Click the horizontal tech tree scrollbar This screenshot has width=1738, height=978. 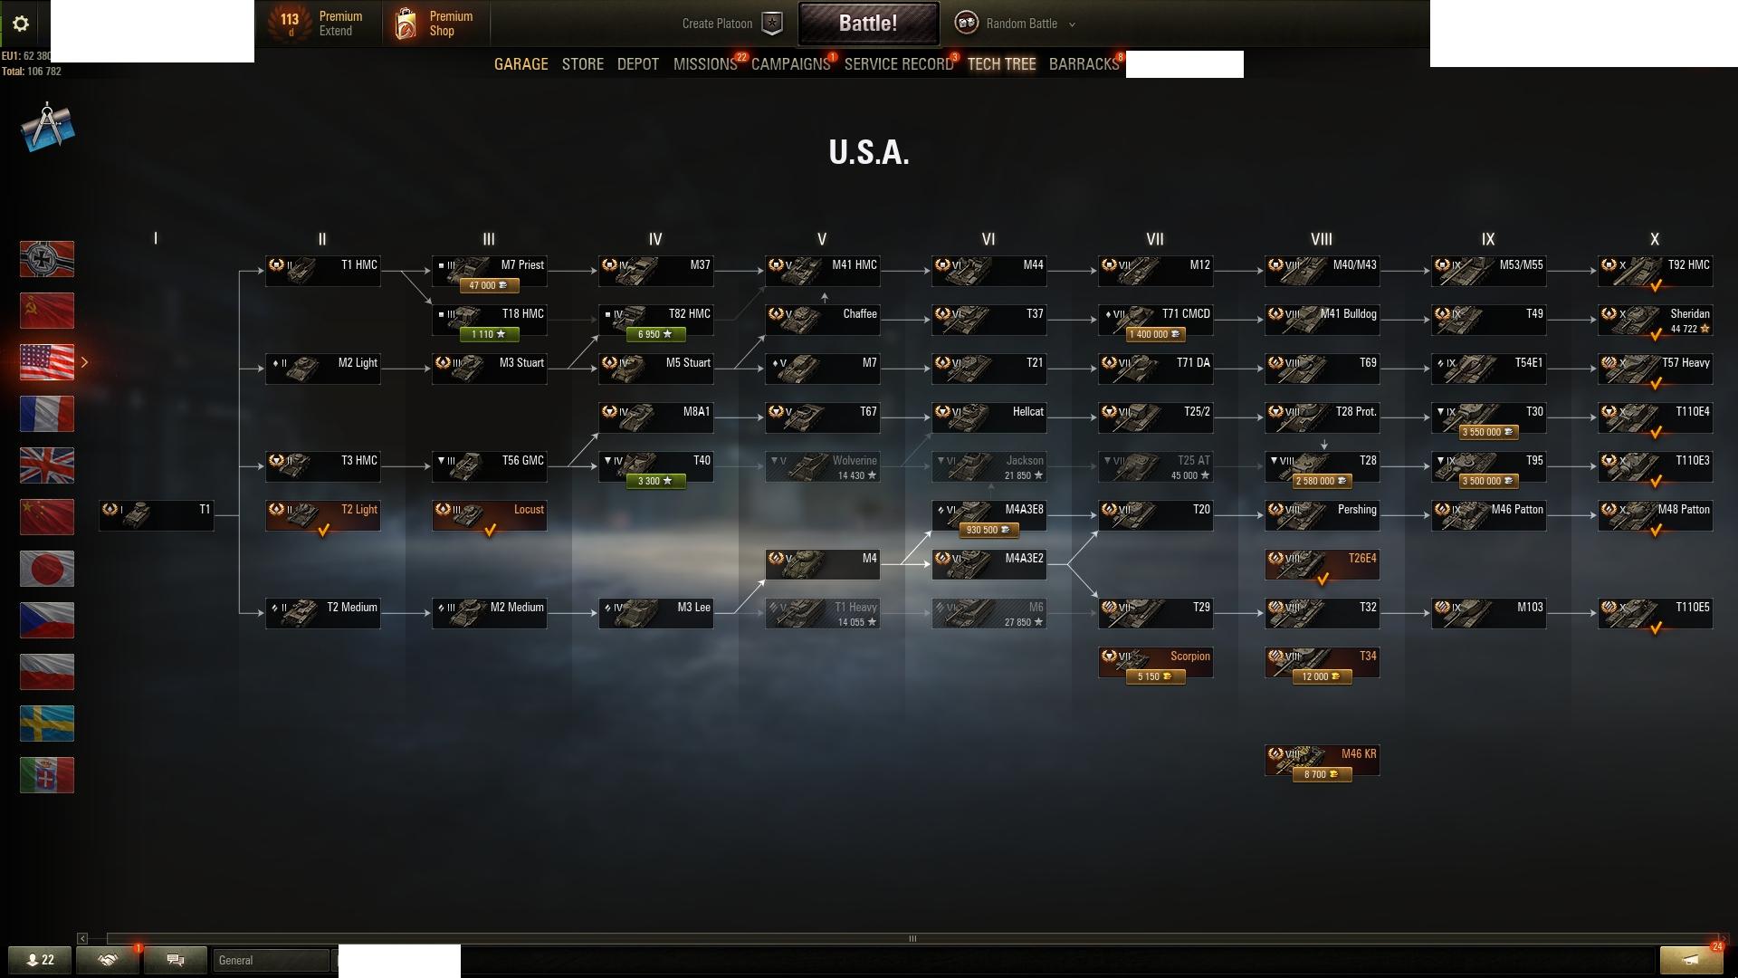912,938
